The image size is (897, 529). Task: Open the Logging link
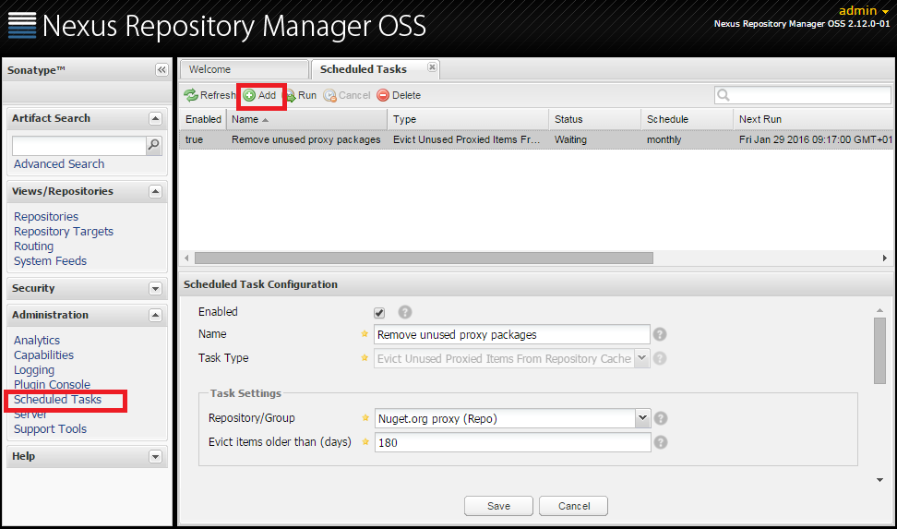tap(34, 370)
